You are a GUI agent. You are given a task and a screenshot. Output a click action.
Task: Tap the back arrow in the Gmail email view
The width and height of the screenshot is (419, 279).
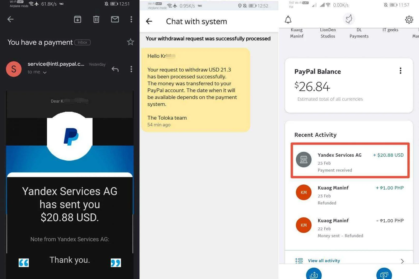point(10,19)
